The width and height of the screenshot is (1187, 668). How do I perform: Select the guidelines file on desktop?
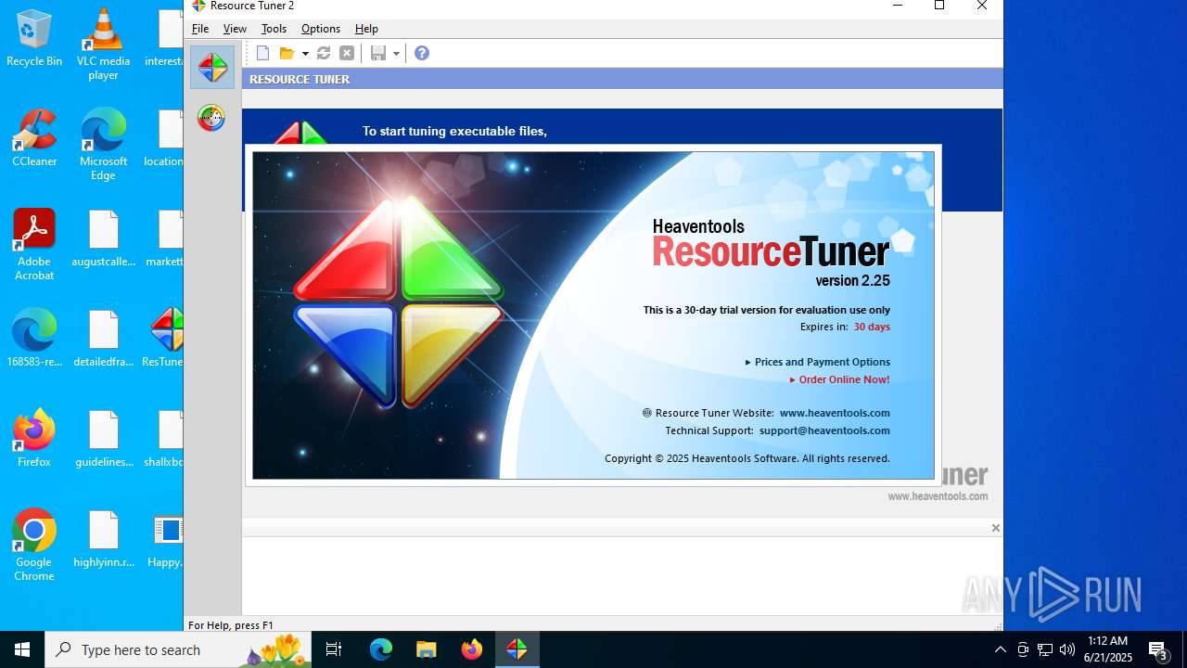pos(103,440)
